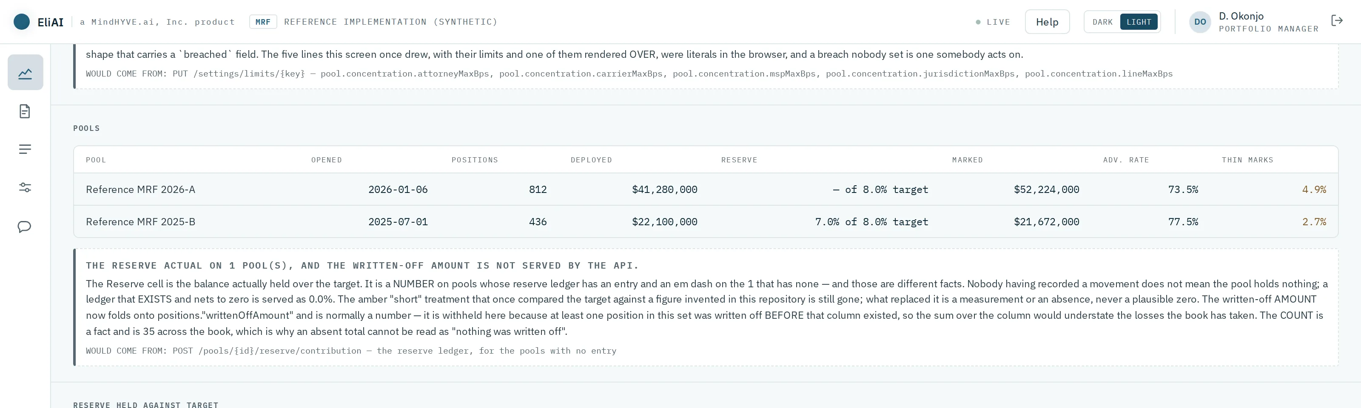Open the Help button
The width and height of the screenshot is (1361, 408).
pos(1047,22)
